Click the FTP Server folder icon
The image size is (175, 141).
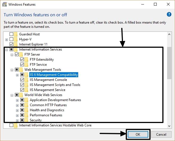tap(21, 54)
